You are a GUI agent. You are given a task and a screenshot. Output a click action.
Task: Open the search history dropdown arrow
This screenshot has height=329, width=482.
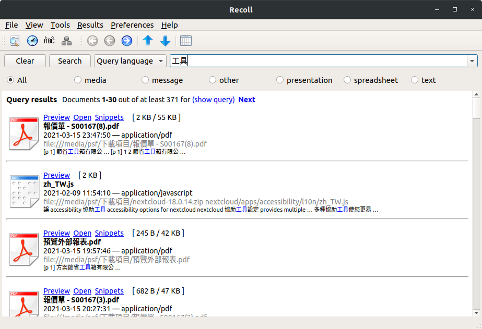pyautogui.click(x=472, y=60)
